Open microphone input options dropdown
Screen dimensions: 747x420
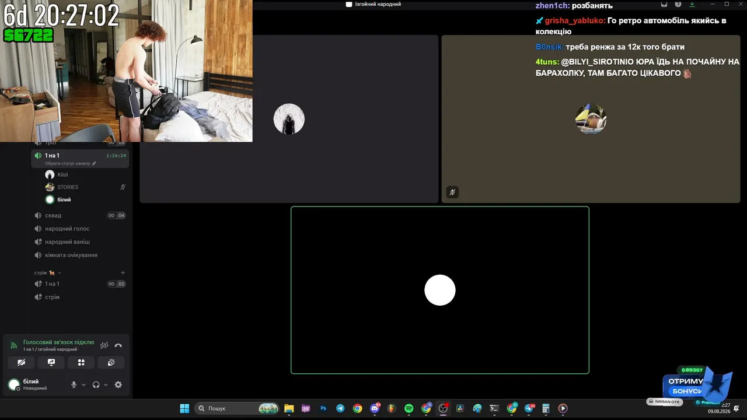click(83, 385)
